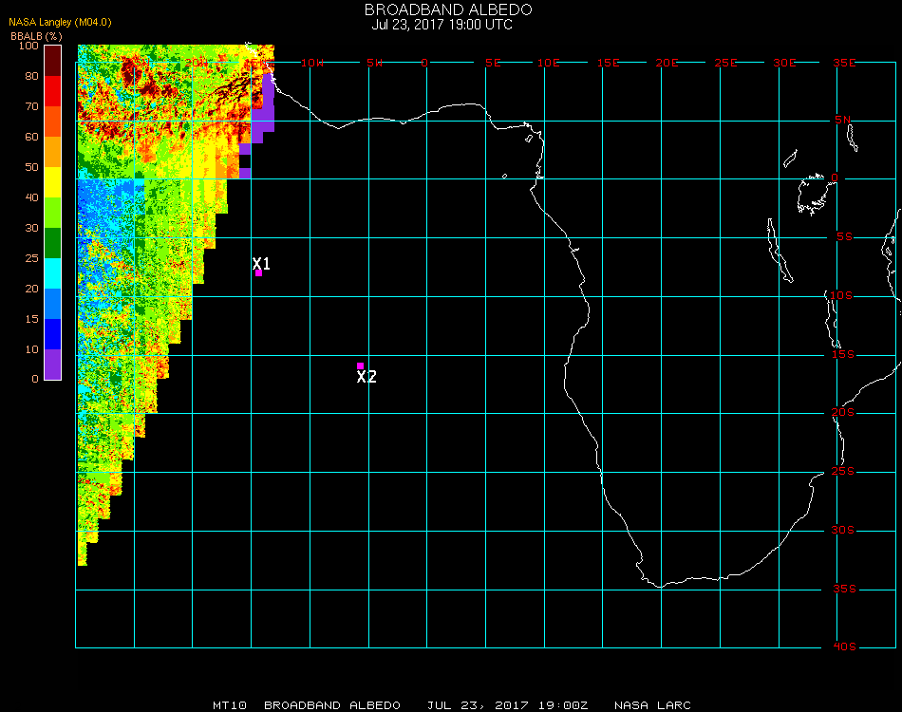Click the magenta X1 marker square
This screenshot has height=712, width=902.
[259, 273]
